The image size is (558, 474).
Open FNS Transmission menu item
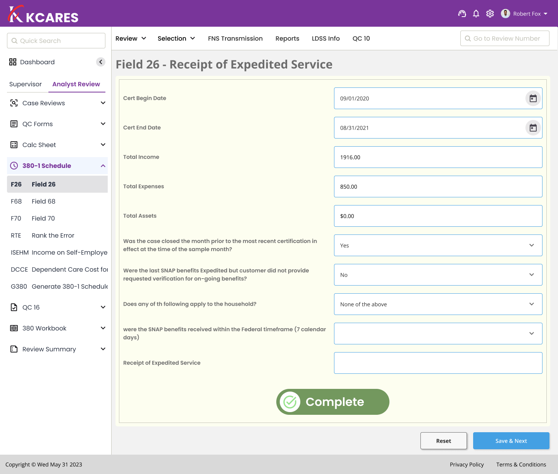pyautogui.click(x=235, y=38)
